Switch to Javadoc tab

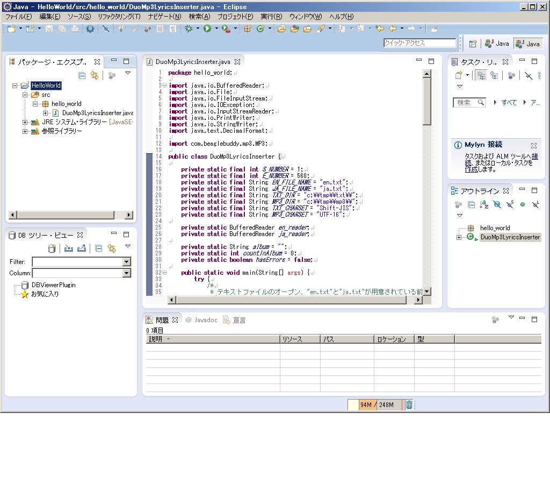tap(202, 320)
